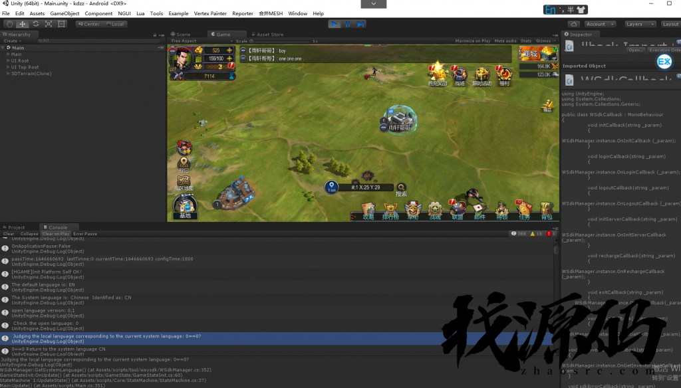
Task: Toggle pivot mode Center button
Action: pos(89,25)
